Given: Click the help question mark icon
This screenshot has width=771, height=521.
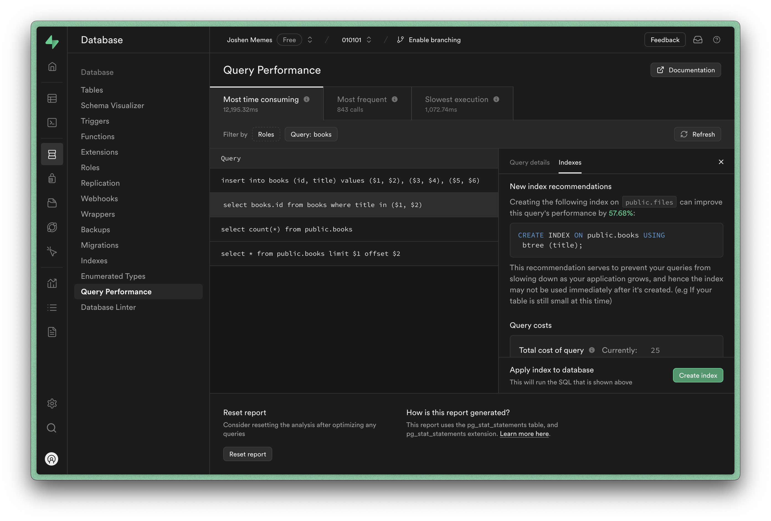Looking at the screenshot, I should click(716, 40).
